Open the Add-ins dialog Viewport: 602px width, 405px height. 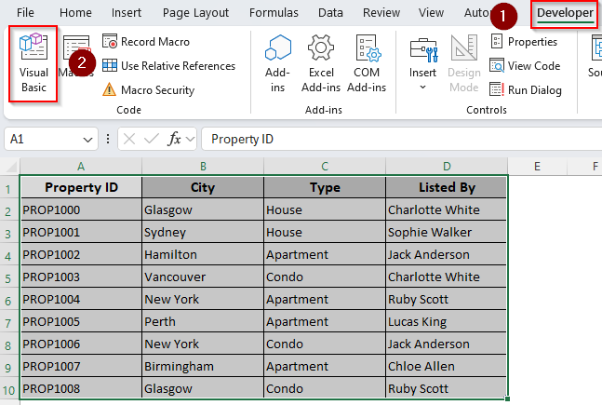(x=277, y=64)
